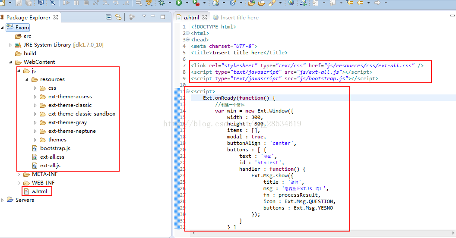
Task: Click Collapse All in Package Explorer
Action: (x=108, y=17)
